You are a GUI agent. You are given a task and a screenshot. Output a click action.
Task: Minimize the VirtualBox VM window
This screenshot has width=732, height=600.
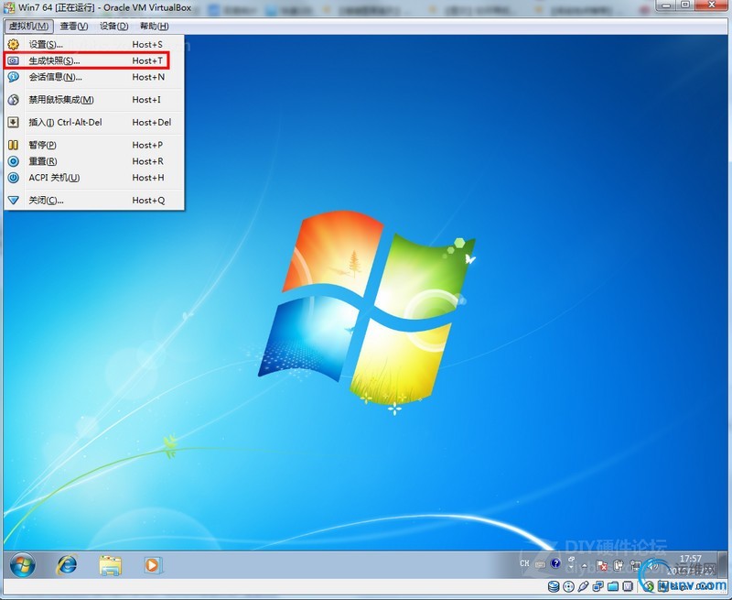pos(666,5)
